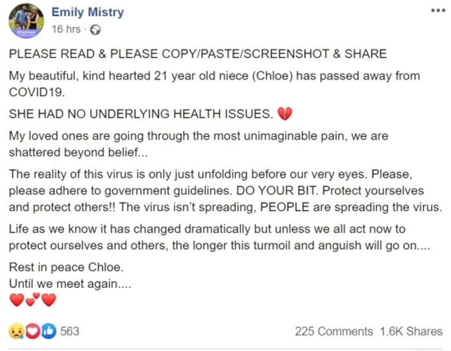The width and height of the screenshot is (451, 351).
Task: Click the public globe privacy icon
Action: pos(95,30)
